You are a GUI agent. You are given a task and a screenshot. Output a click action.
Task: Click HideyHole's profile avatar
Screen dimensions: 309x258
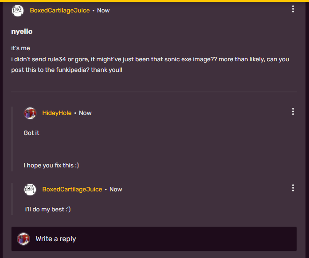point(30,113)
